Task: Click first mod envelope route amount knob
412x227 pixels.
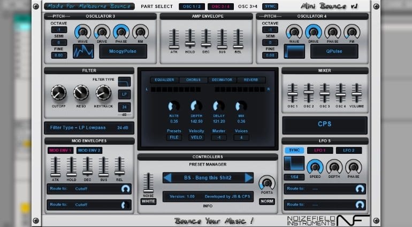Action: 125,189
